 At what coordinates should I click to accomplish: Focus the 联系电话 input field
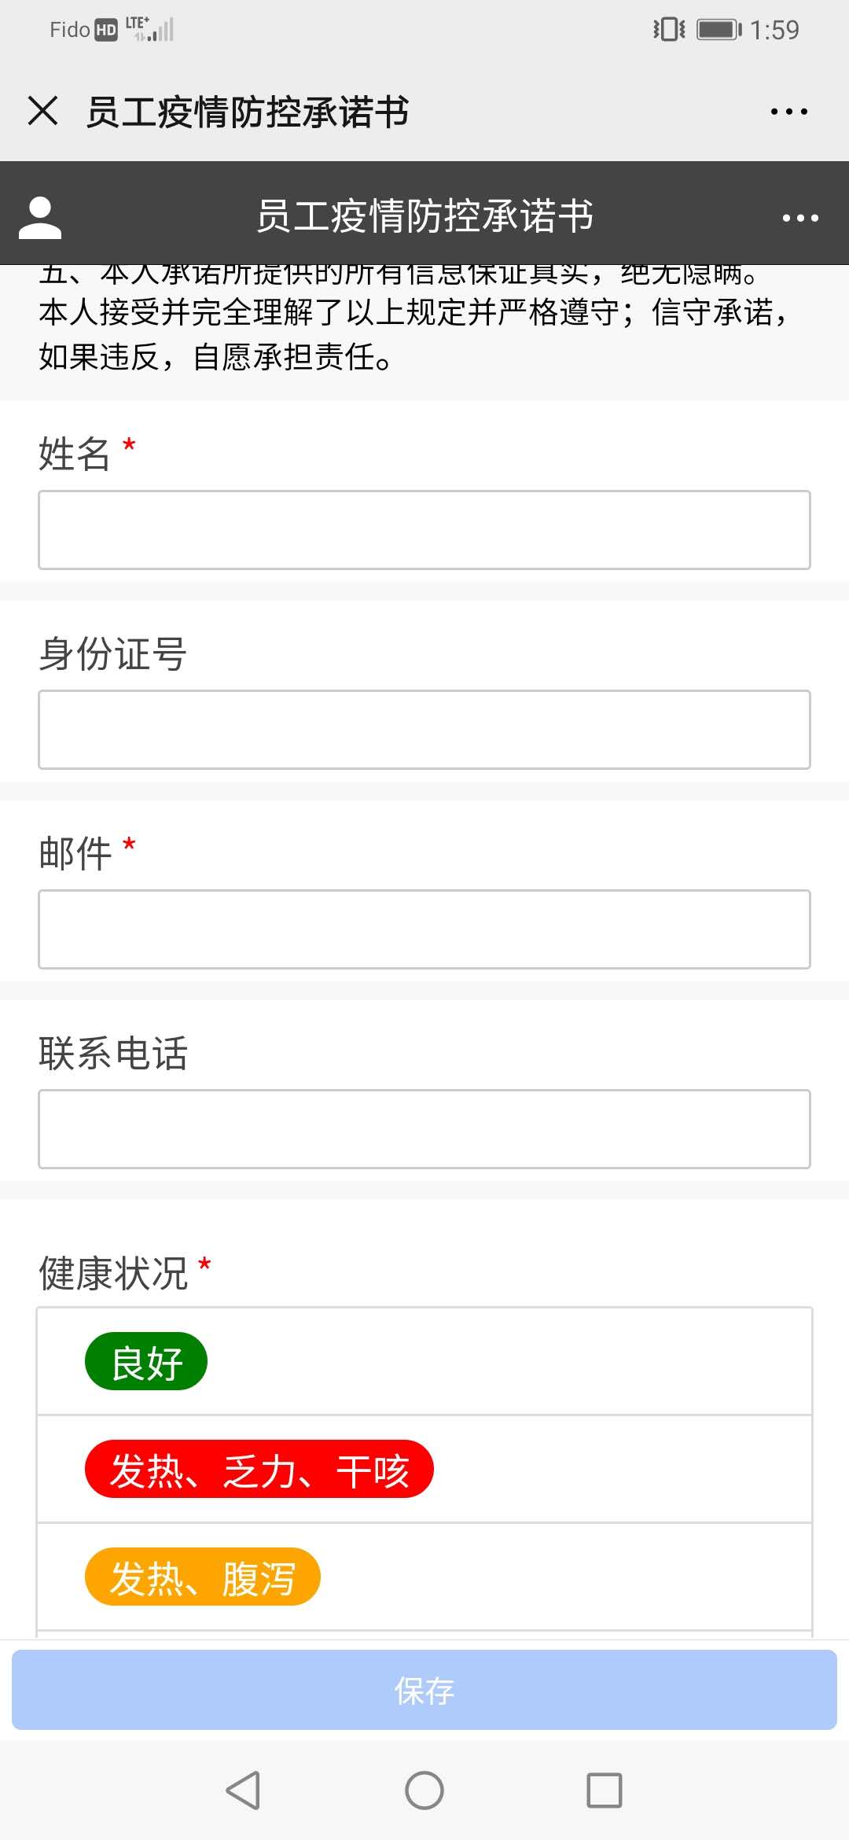tap(424, 1129)
